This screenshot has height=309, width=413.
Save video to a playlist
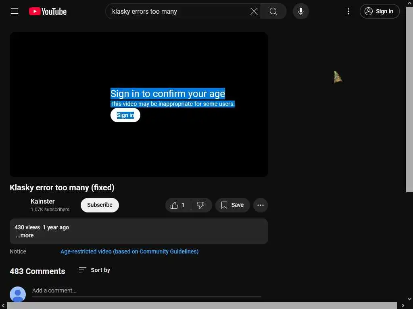pyautogui.click(x=232, y=205)
